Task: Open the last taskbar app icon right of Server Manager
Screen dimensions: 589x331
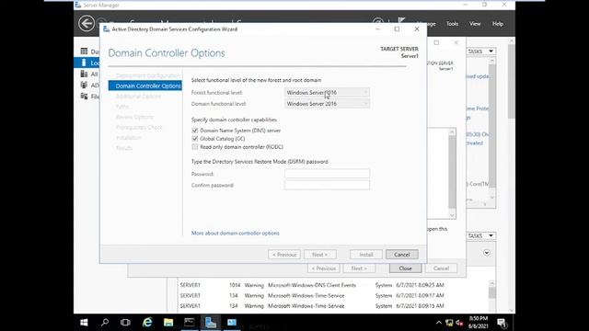Action: (232, 323)
